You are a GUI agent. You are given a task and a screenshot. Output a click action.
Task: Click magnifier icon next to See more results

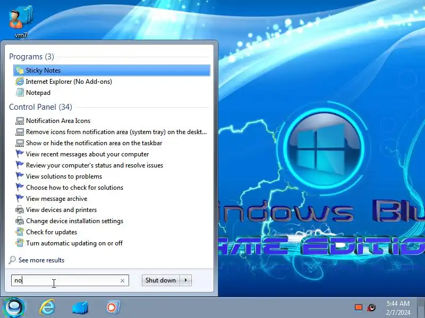[12, 260]
